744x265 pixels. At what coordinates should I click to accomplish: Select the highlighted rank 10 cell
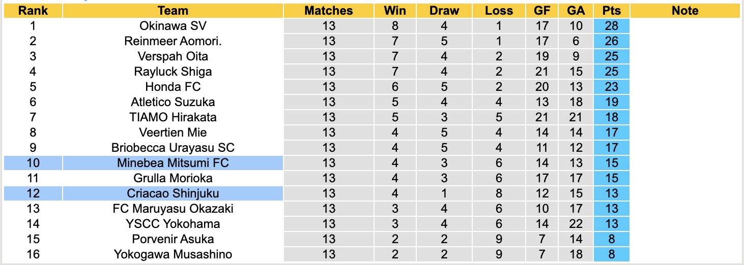coord(33,163)
